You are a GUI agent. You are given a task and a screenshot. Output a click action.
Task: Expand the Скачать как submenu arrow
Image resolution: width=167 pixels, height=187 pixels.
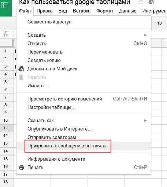click(145, 121)
